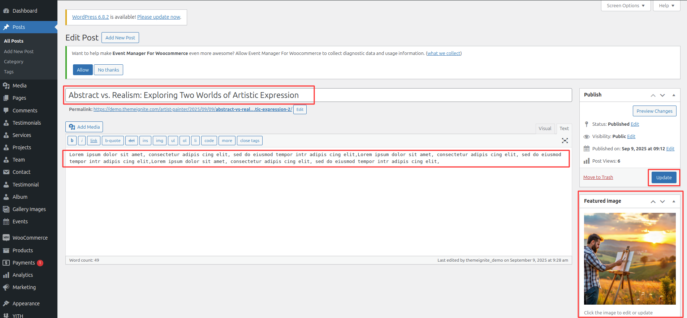
Task: Click the Add Media button
Action: tap(84, 127)
